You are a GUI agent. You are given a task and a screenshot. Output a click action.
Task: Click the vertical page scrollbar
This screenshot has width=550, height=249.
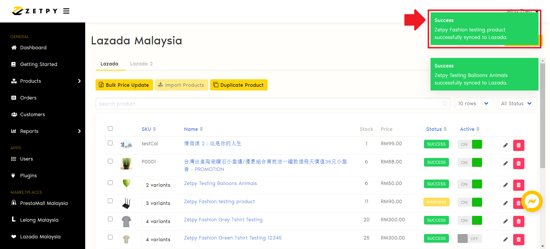click(x=543, y=115)
